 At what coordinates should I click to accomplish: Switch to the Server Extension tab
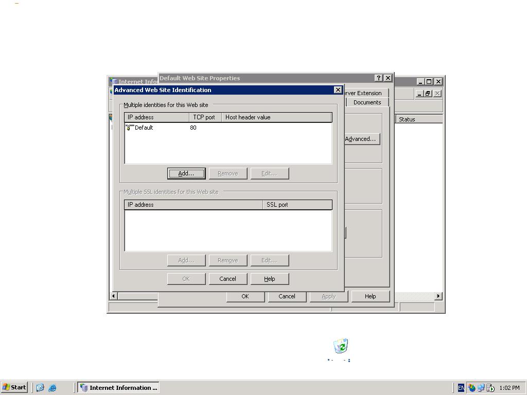coord(363,93)
